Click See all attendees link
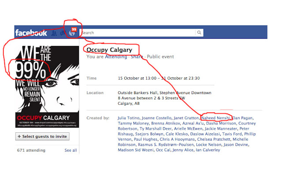282x179 pixels. pos(70,150)
